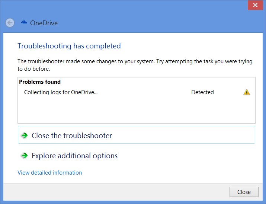Click the yellow warning icon beside Detected
This screenshot has width=266, height=204.
coord(247,92)
